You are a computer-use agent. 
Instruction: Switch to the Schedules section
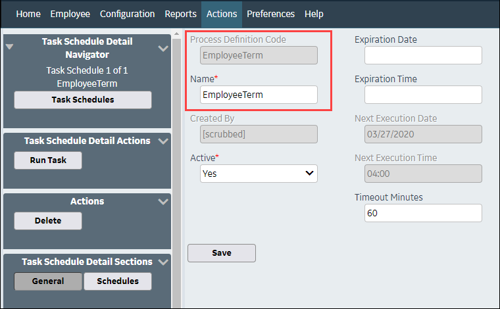pyautogui.click(x=118, y=281)
